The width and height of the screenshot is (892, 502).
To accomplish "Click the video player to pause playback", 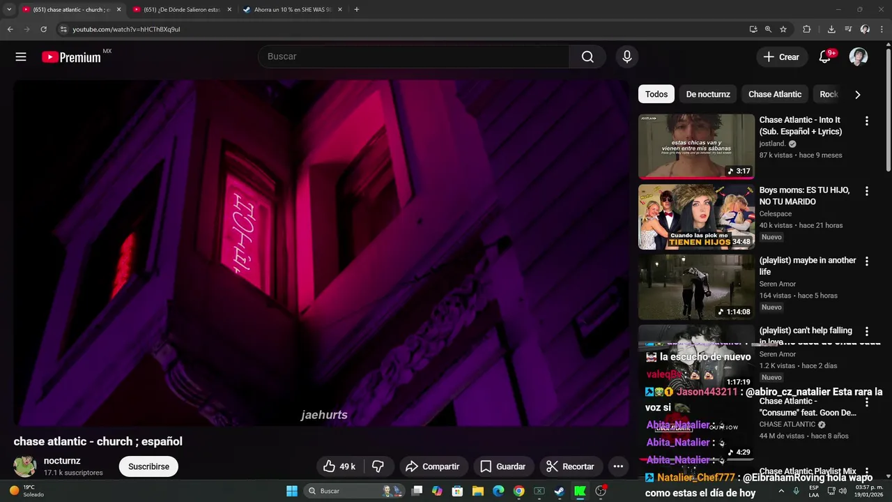I will point(321,252).
